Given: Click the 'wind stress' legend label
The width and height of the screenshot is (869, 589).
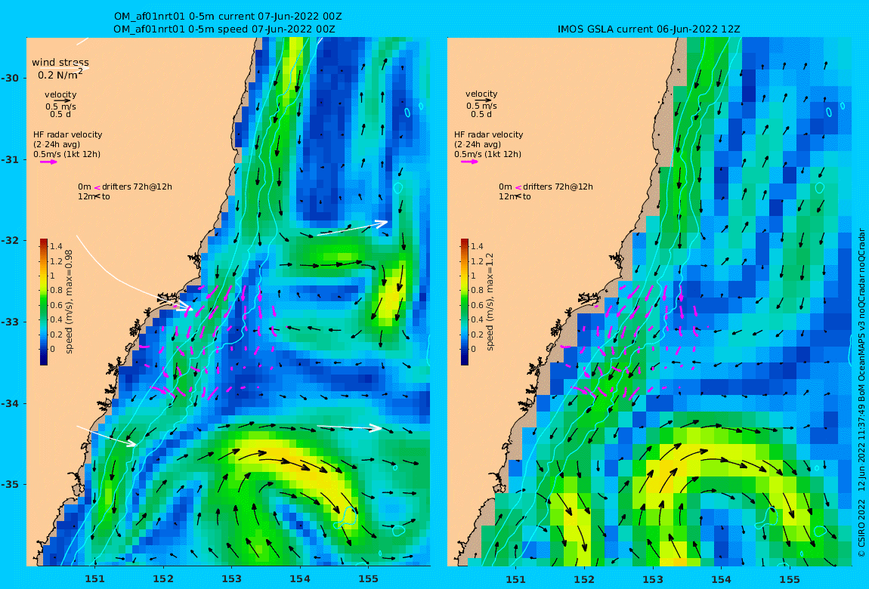Looking at the screenshot, I should coord(60,63).
